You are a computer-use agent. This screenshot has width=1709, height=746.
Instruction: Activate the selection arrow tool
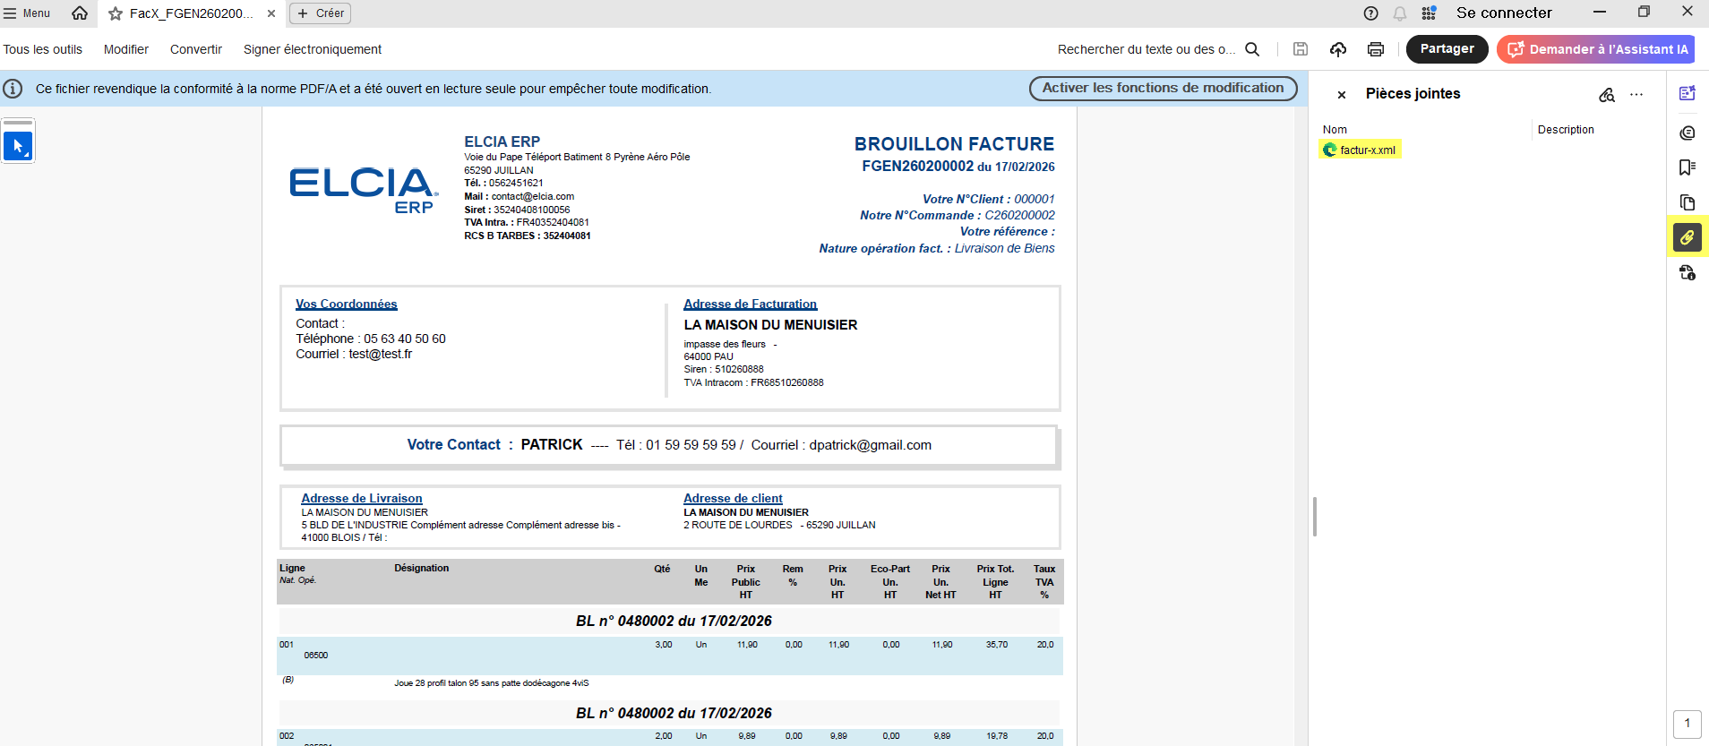(18, 145)
